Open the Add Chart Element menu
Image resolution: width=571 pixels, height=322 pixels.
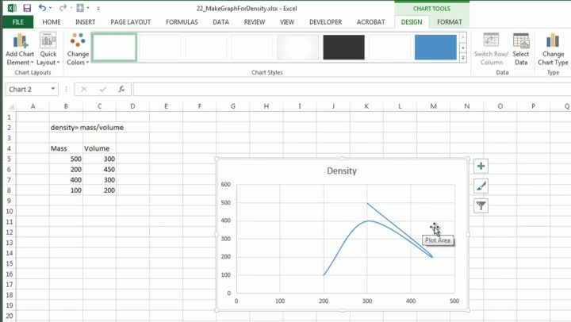coord(20,49)
